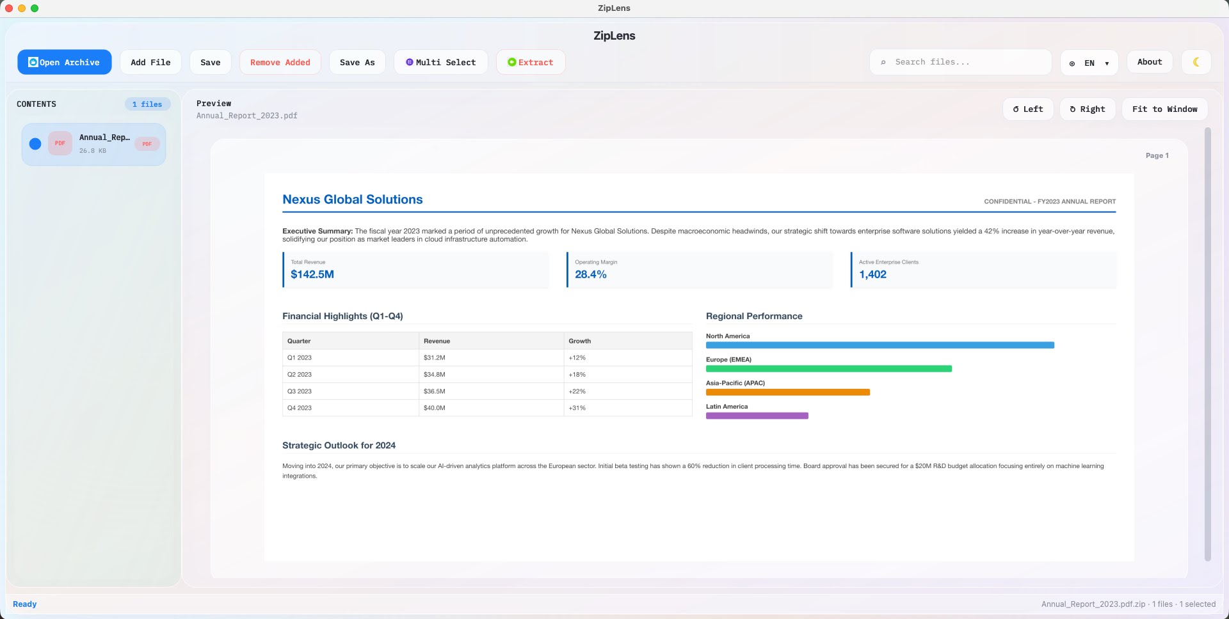The height and width of the screenshot is (619, 1229).
Task: Open the Save As dialog
Action: (357, 62)
